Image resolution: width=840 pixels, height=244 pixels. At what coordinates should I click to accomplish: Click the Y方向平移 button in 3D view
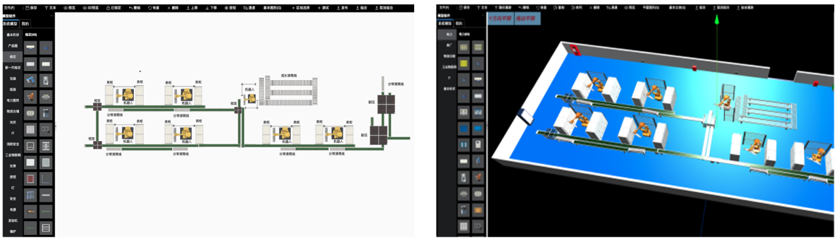(x=501, y=18)
